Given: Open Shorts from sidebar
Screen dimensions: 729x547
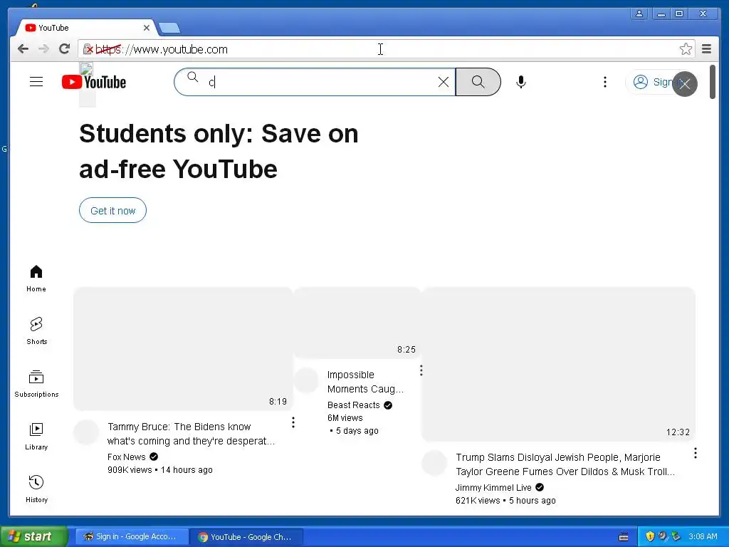Looking at the screenshot, I should pyautogui.click(x=36, y=330).
